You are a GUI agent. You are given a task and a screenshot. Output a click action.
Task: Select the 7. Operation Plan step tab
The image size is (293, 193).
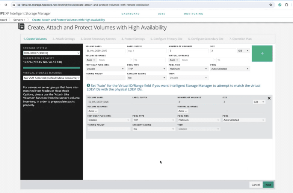(x=240, y=39)
